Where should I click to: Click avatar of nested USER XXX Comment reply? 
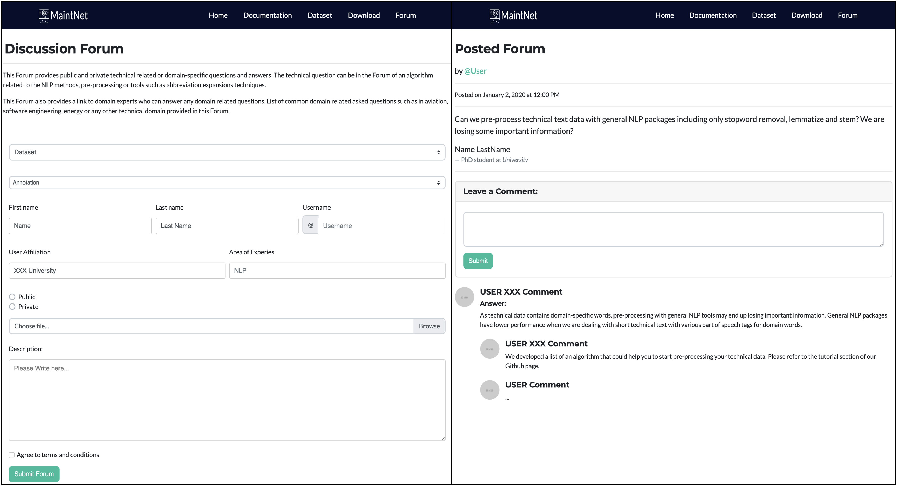pos(489,349)
